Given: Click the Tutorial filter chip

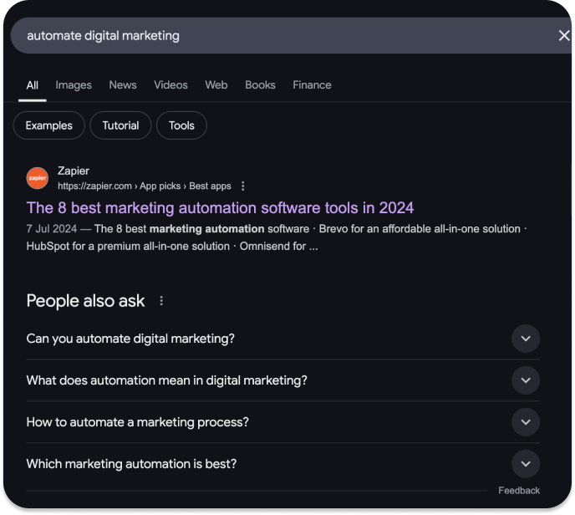Looking at the screenshot, I should click(x=120, y=125).
